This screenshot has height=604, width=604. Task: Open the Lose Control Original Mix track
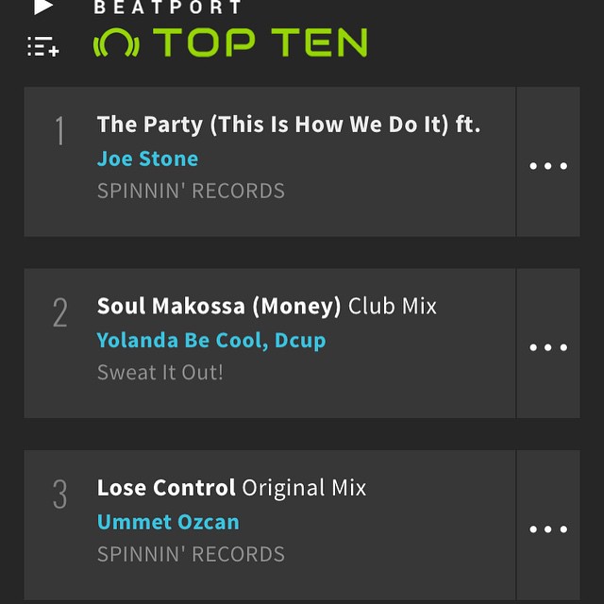[231, 488]
